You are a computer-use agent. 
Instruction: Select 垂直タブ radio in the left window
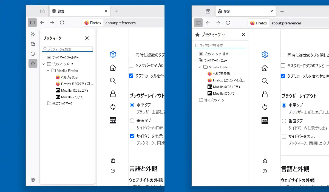pyautogui.click(x=132, y=120)
